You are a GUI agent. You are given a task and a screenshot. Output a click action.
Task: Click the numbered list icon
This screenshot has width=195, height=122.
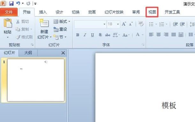(x=162, y=24)
